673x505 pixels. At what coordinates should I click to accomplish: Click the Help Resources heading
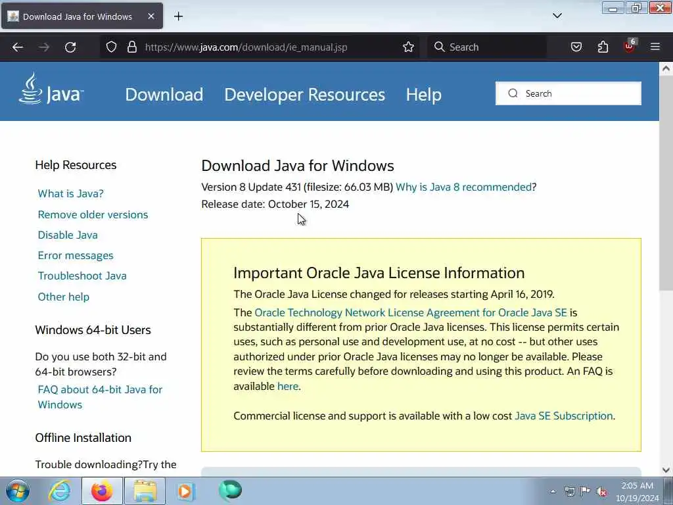click(76, 165)
